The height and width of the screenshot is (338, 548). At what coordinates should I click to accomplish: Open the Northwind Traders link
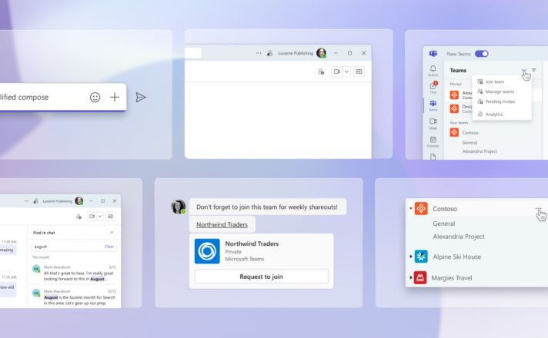tap(222, 224)
